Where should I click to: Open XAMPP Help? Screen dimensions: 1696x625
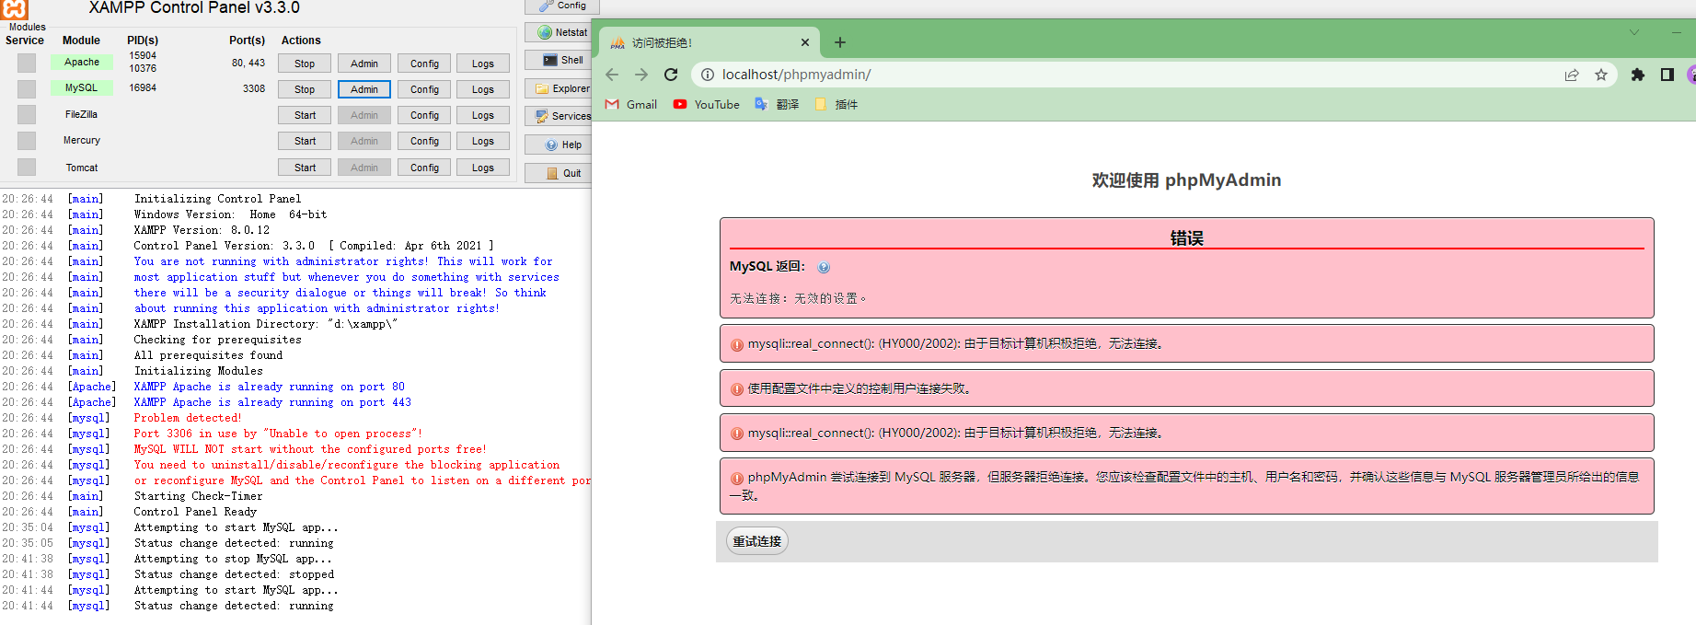click(558, 145)
